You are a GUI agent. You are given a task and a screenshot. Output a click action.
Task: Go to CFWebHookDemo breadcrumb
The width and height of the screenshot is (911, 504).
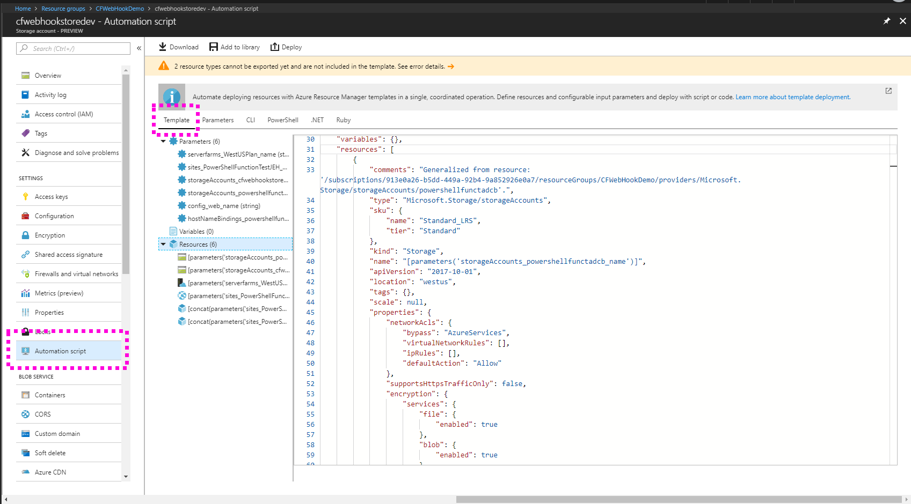pyautogui.click(x=120, y=9)
